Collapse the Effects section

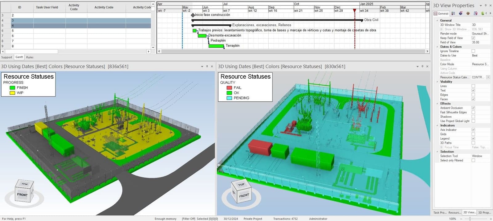[x=437, y=104]
